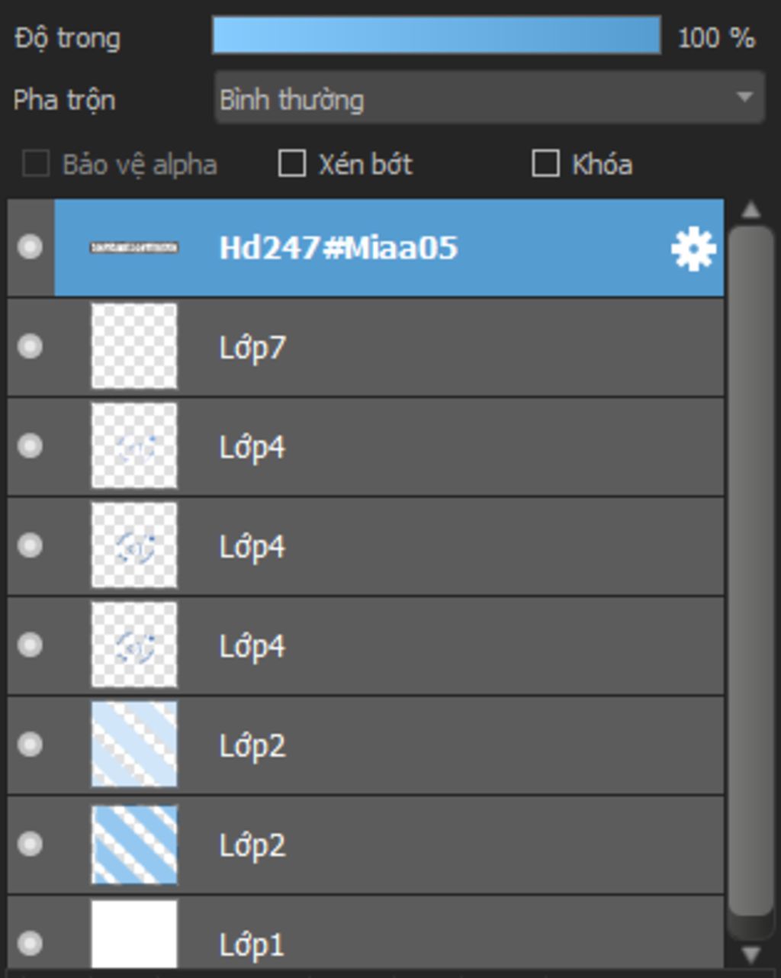Screen dimensions: 781x978
Task: Toggle visibility of Lớp7 layer
Action: 31,346
